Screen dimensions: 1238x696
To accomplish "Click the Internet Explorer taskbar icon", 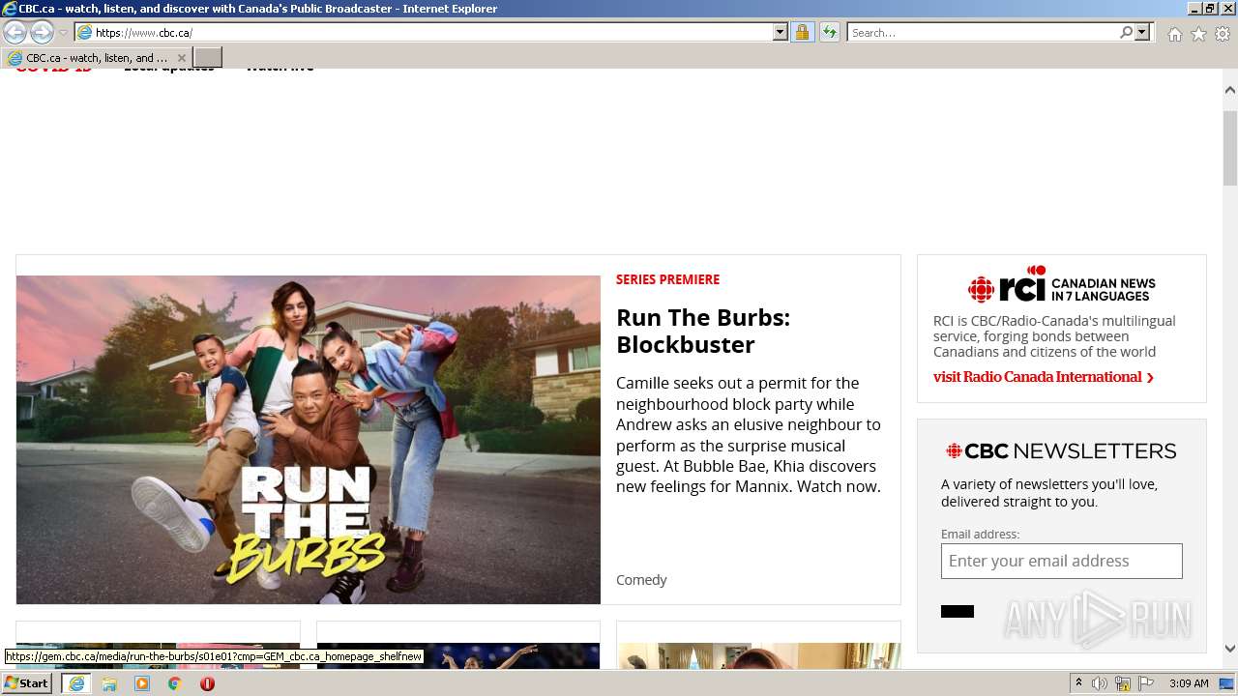I will (76, 683).
